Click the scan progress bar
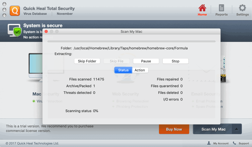 (x=131, y=42)
